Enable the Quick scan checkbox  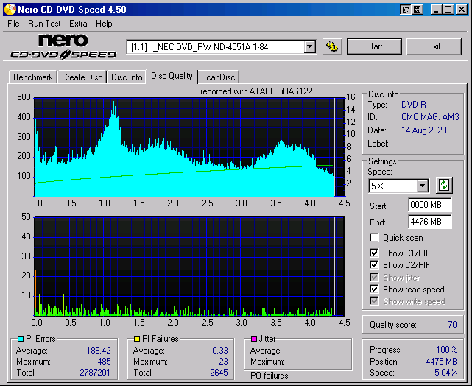click(375, 238)
